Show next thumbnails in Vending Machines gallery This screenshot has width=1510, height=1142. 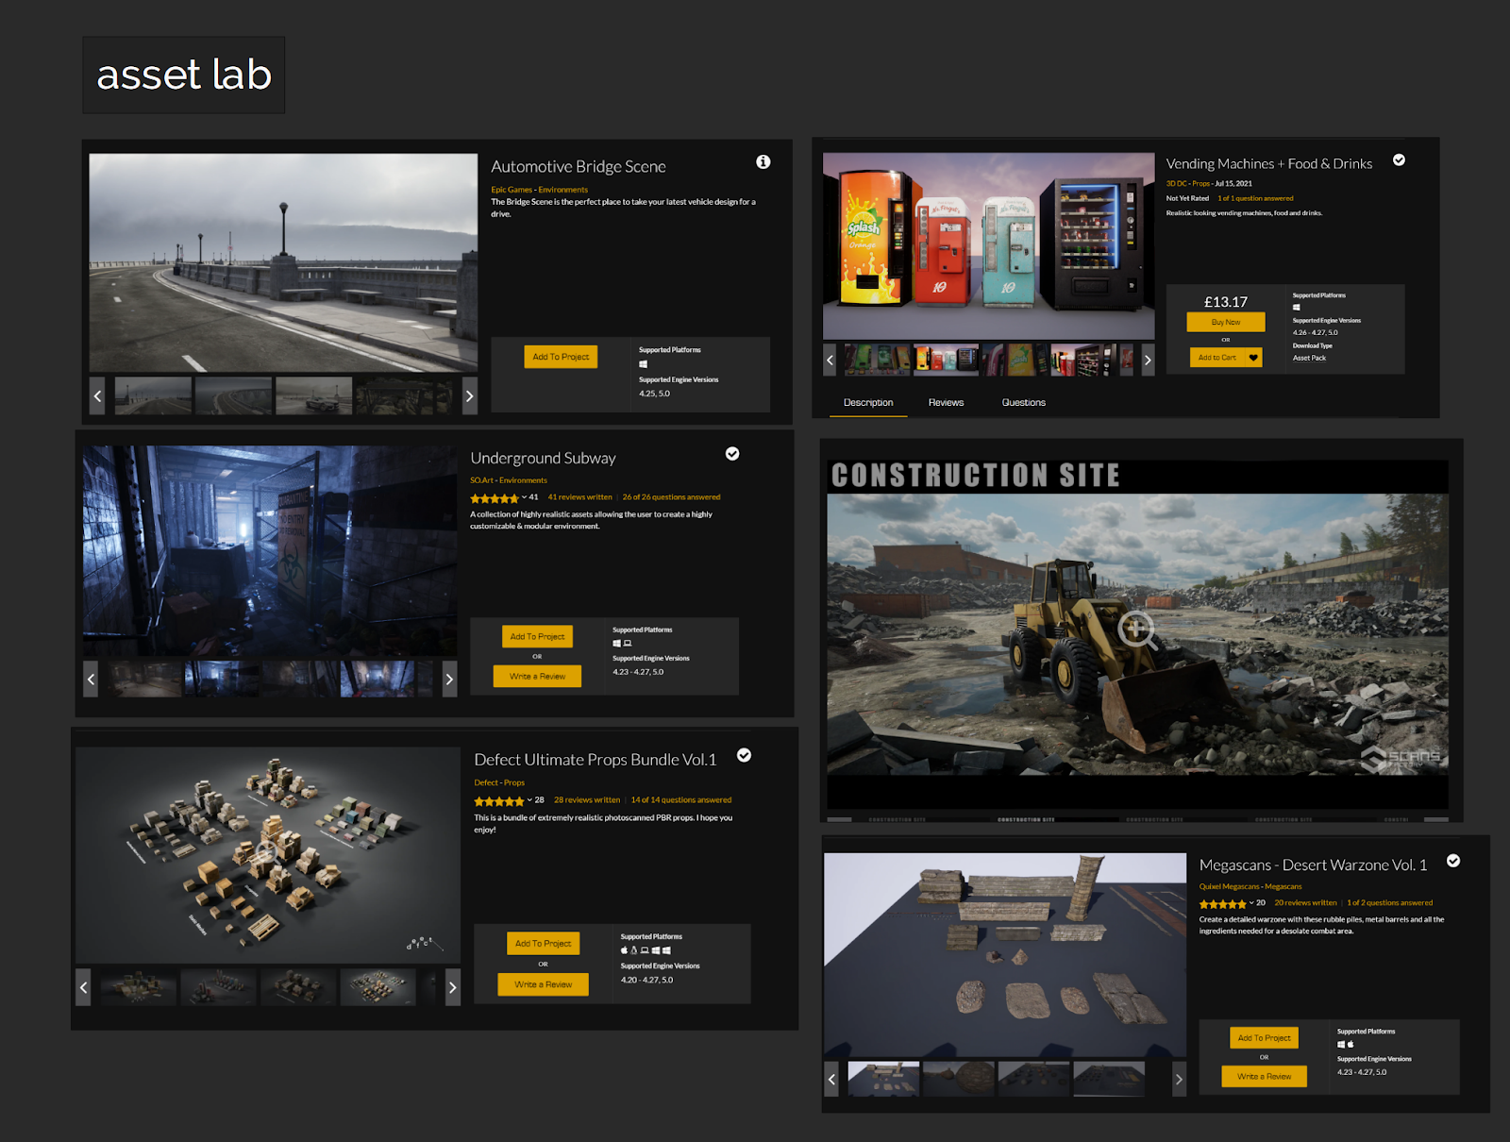(1148, 360)
